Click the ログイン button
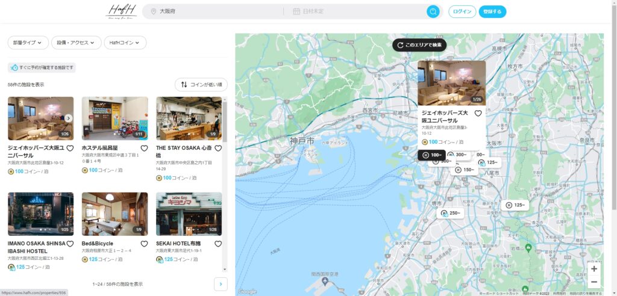 click(462, 11)
